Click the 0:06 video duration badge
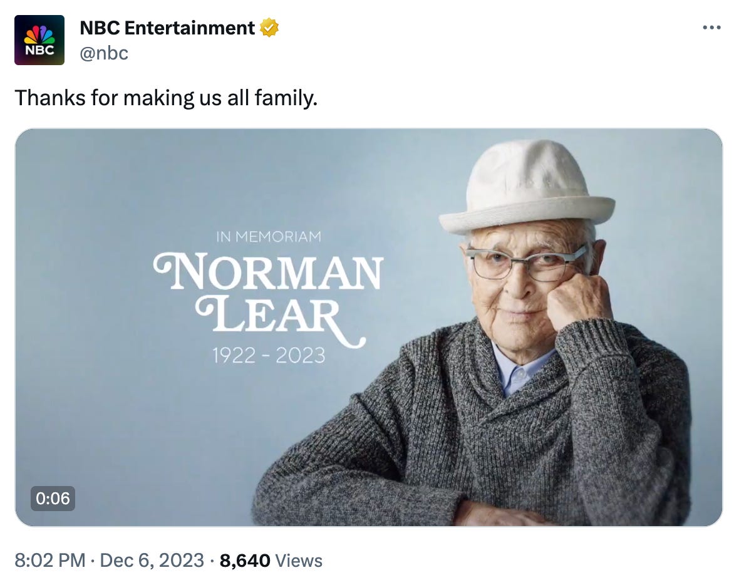The width and height of the screenshot is (734, 585). 53,499
